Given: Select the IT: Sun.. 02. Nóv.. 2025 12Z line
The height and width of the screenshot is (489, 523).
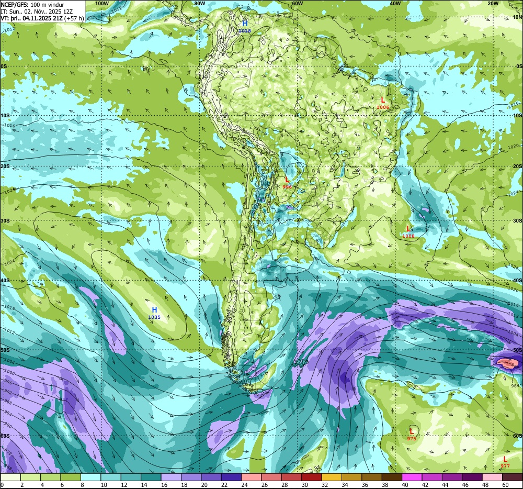Looking at the screenshot, I should pos(37,12).
